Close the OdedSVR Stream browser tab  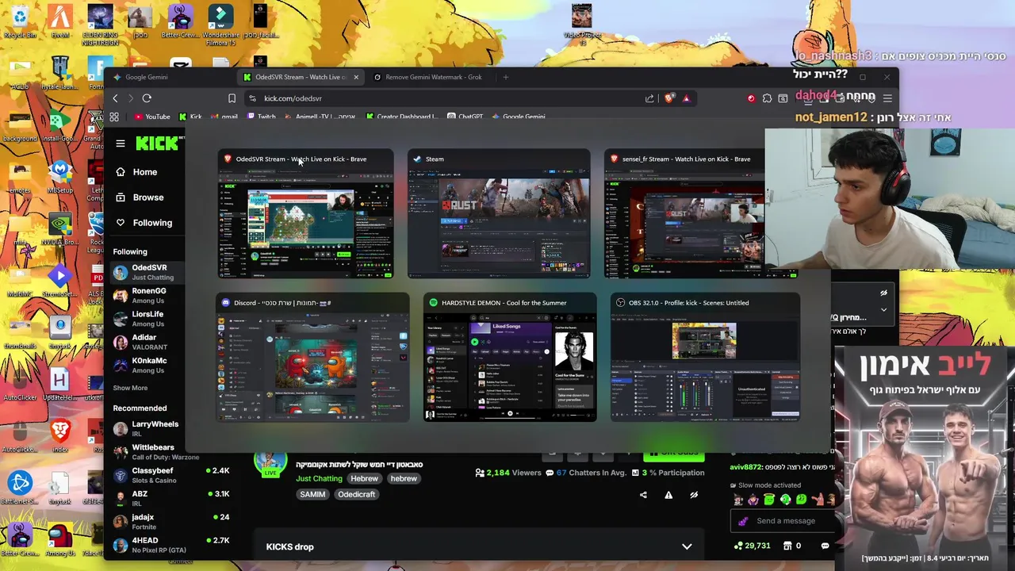(x=356, y=77)
